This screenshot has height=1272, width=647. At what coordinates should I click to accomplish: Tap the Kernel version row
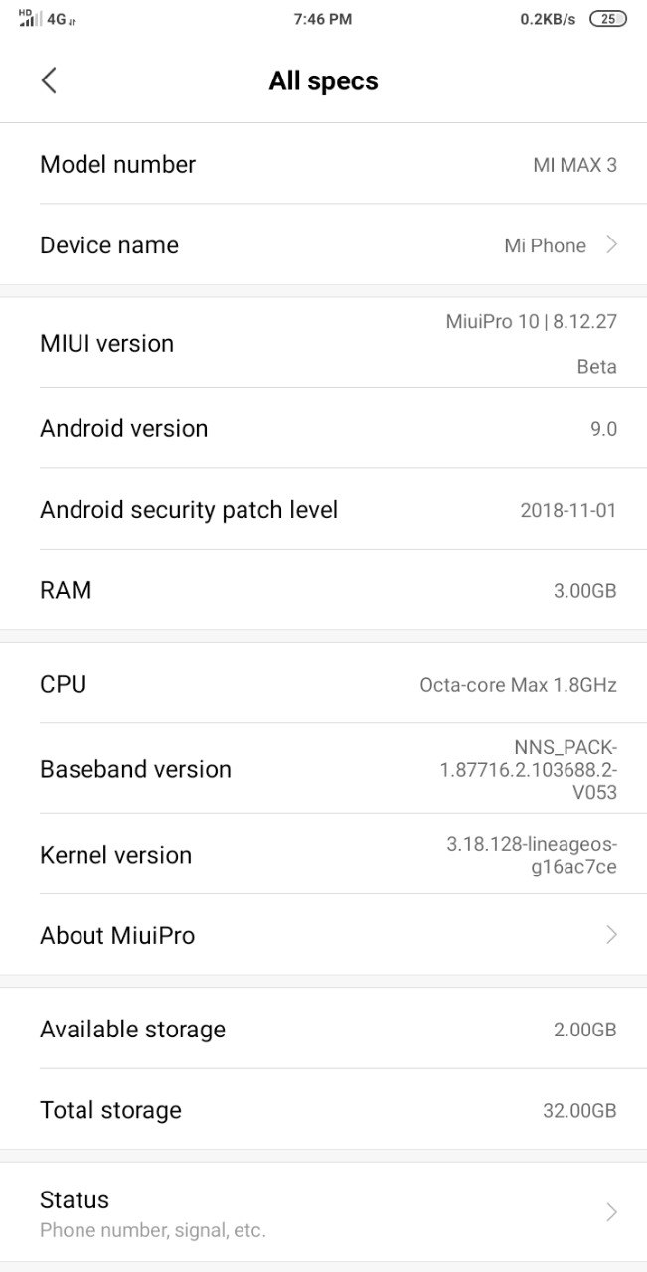[x=323, y=855]
